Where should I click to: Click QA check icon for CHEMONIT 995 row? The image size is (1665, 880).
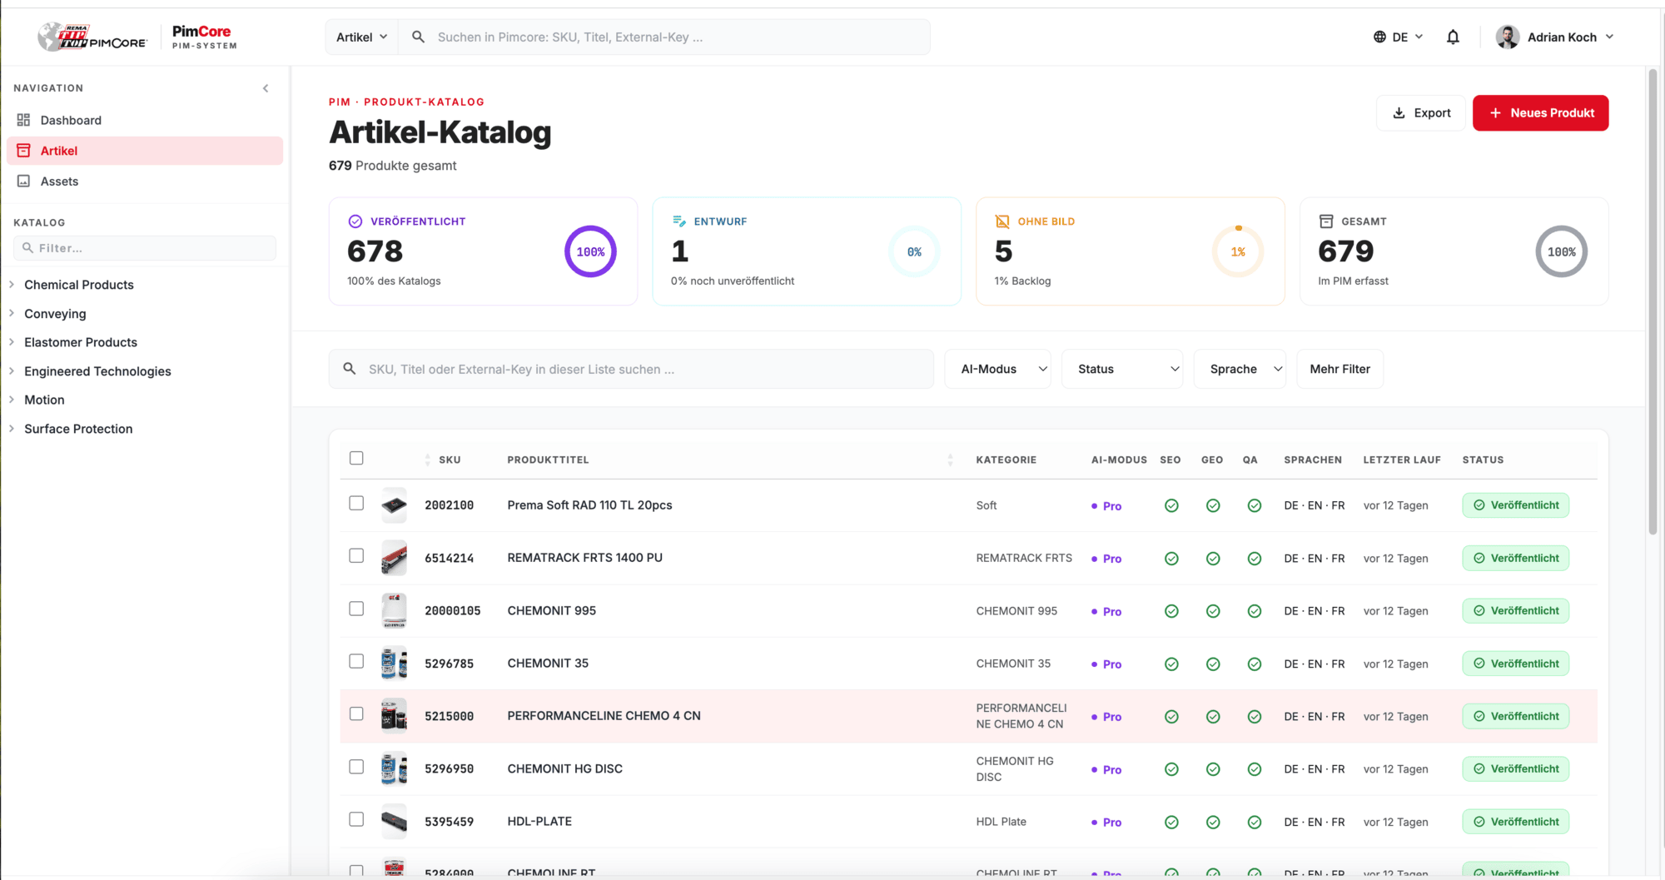coord(1255,611)
